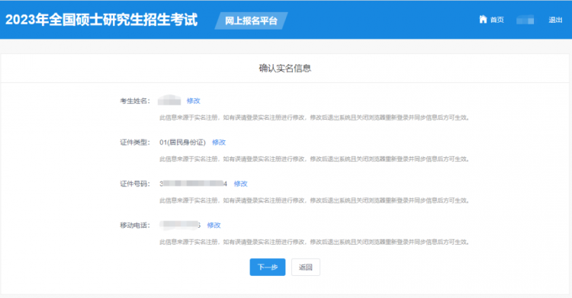Click the 证件号码 field label
572x298 pixels.
pyautogui.click(x=135, y=184)
